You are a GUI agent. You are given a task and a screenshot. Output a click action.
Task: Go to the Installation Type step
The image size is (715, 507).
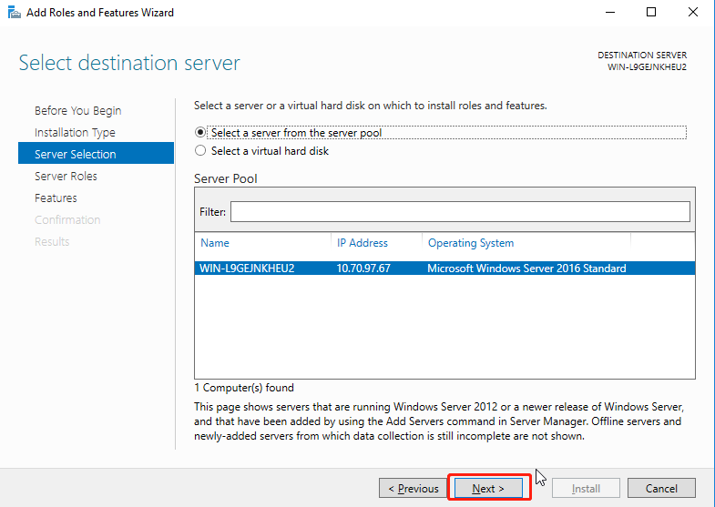(x=75, y=133)
